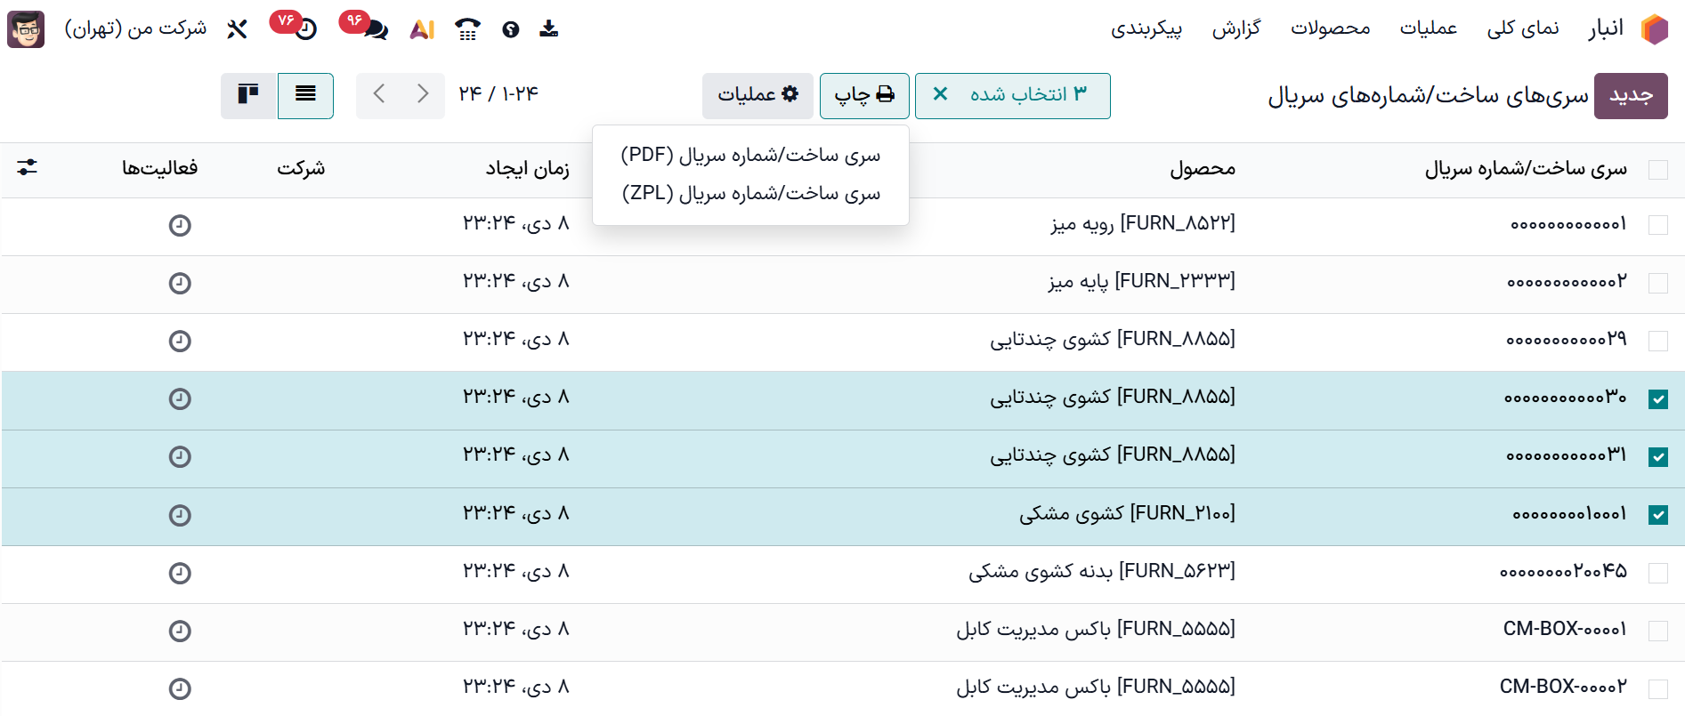This screenshot has height=716, width=1685.
Task: Click creation date of serial ۰۰۰۰۰۰۰۰۰۰۰۲۹ row
Action: tap(515, 340)
